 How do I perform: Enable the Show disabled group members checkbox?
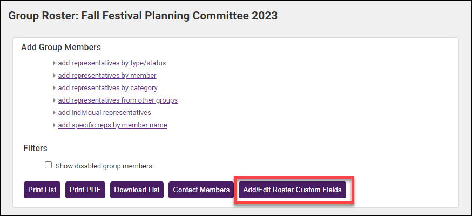pyautogui.click(x=49, y=165)
